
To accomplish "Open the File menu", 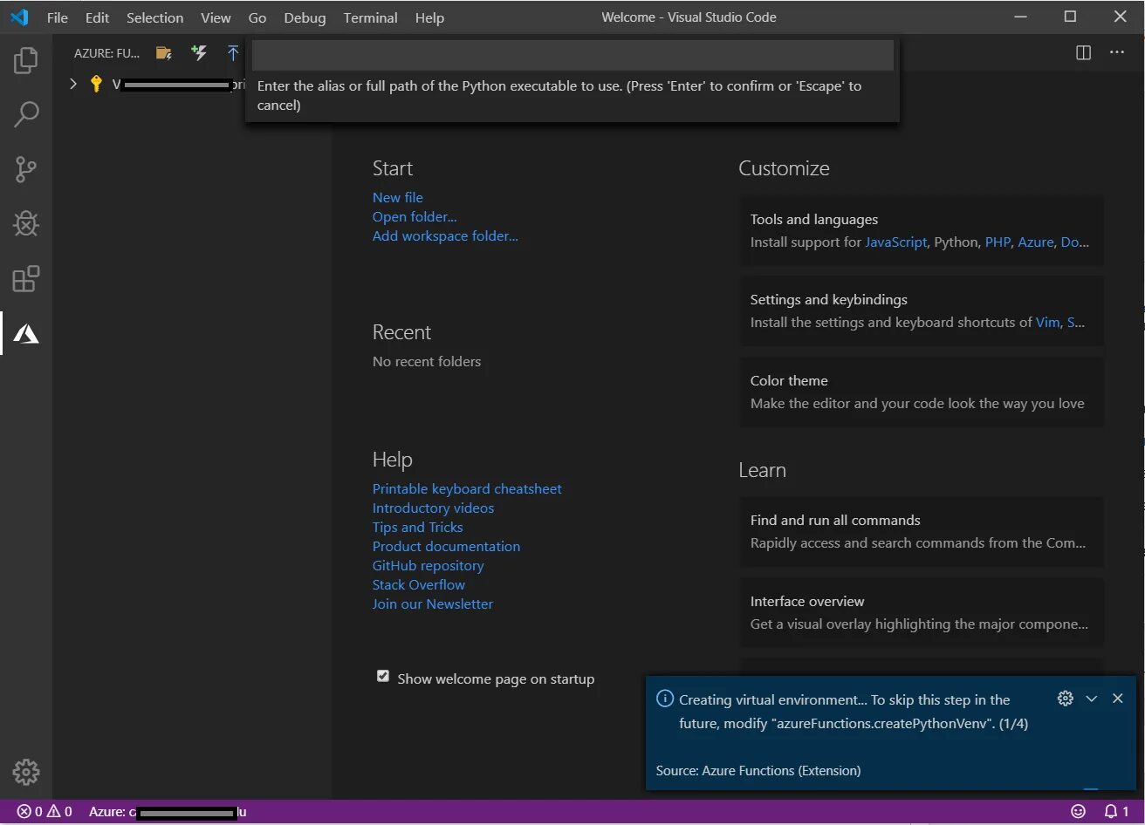I will pyautogui.click(x=57, y=17).
